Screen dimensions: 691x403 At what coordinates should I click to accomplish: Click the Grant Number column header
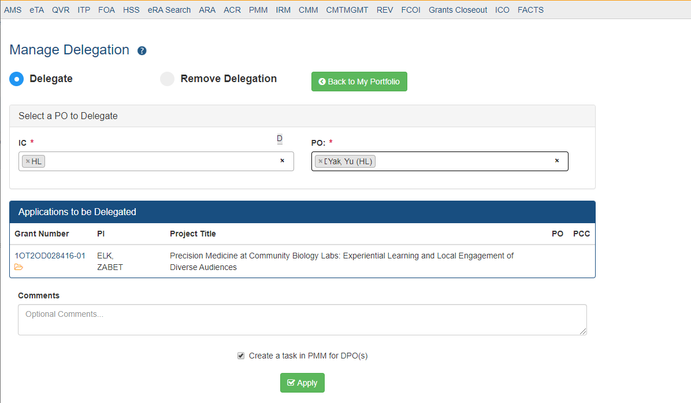pyautogui.click(x=42, y=234)
